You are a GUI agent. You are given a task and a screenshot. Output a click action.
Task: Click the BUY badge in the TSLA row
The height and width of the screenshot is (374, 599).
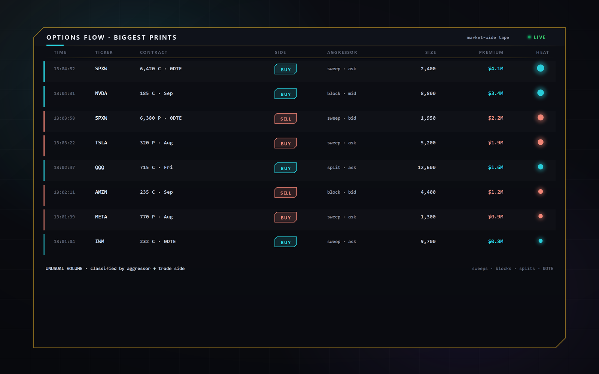tap(286, 143)
